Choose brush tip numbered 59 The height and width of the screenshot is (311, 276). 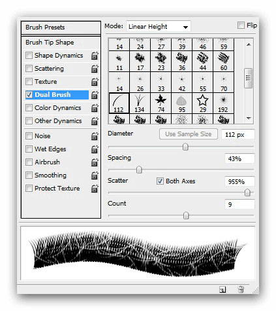(223, 45)
